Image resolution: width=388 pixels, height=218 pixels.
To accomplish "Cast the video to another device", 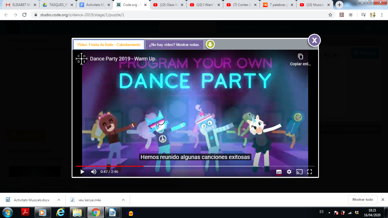I will point(299,172).
